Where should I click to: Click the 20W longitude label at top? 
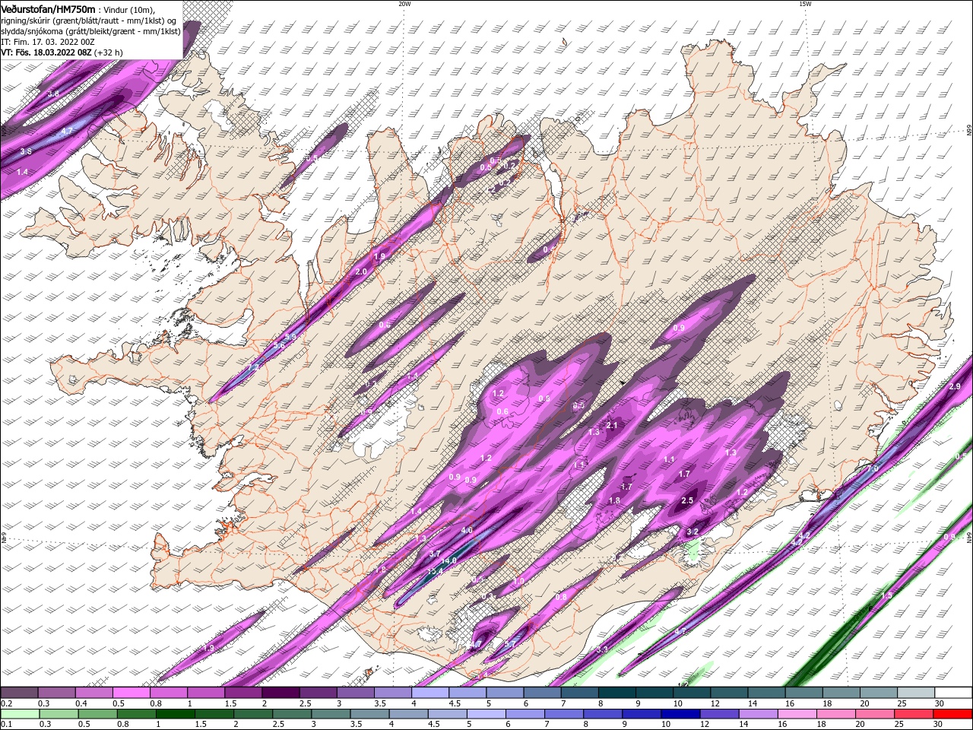tap(404, 4)
